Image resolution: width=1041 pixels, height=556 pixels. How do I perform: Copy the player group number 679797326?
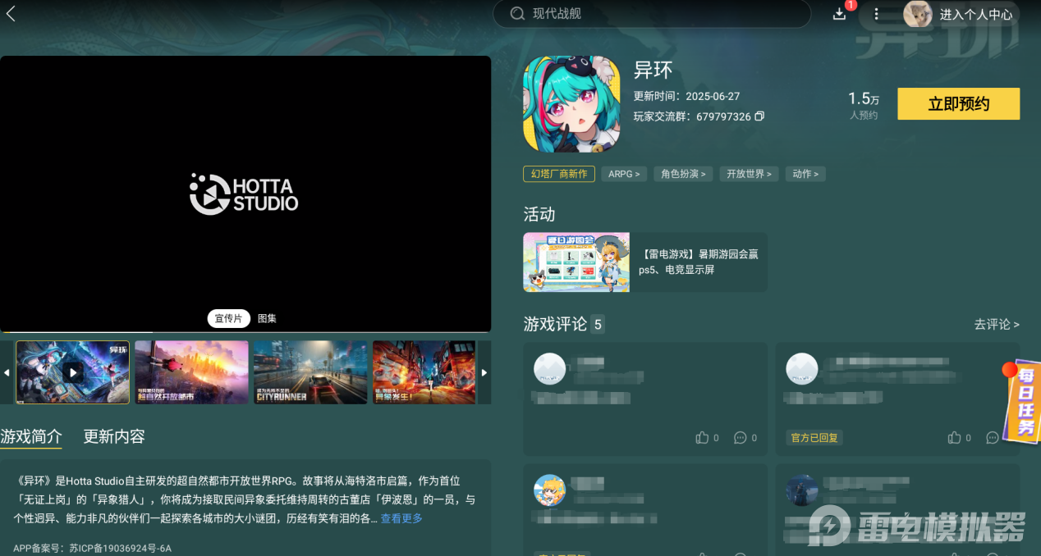click(759, 116)
